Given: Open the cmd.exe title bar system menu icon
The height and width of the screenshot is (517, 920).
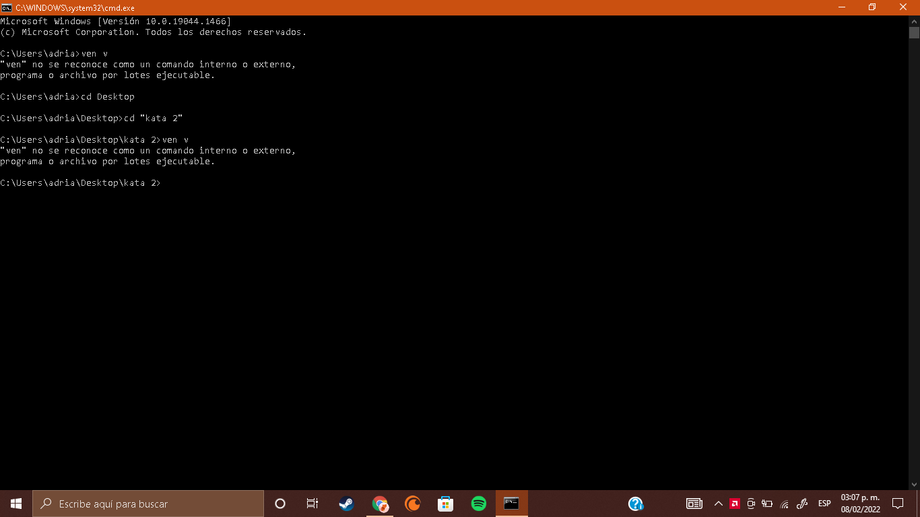Looking at the screenshot, I should coord(7,7).
